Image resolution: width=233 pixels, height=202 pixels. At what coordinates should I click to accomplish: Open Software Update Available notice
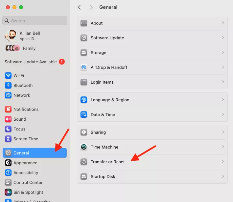tap(35, 62)
